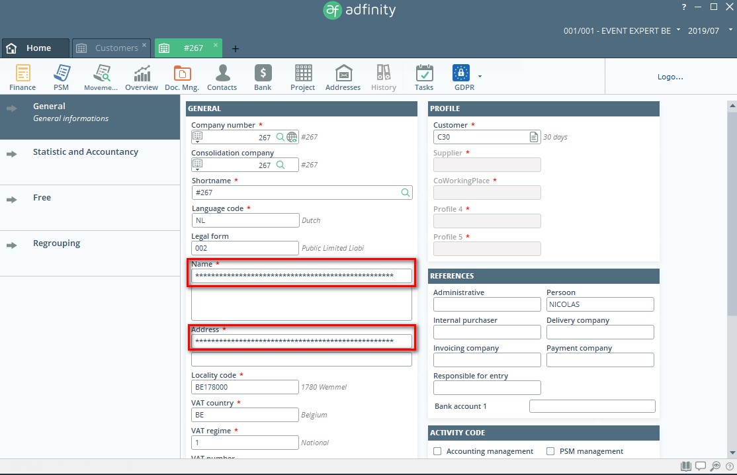The height and width of the screenshot is (475, 737).
Task: Click the Logo... button
Action: 670,77
